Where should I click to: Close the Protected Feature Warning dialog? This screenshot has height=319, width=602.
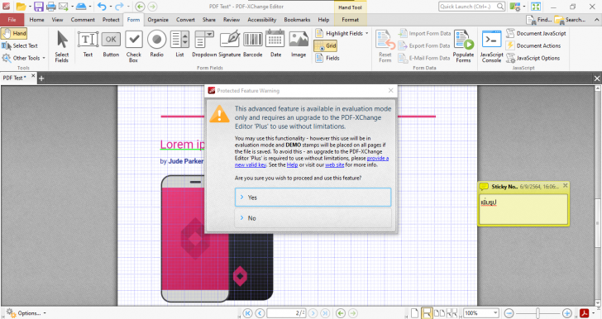(x=390, y=91)
